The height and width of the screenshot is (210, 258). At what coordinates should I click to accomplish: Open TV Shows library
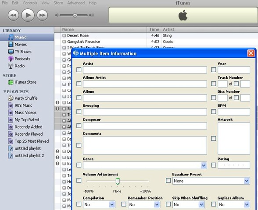[x=23, y=52]
